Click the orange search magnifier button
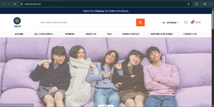Image resolution: width=214 pixels, height=107 pixels. tap(140, 22)
